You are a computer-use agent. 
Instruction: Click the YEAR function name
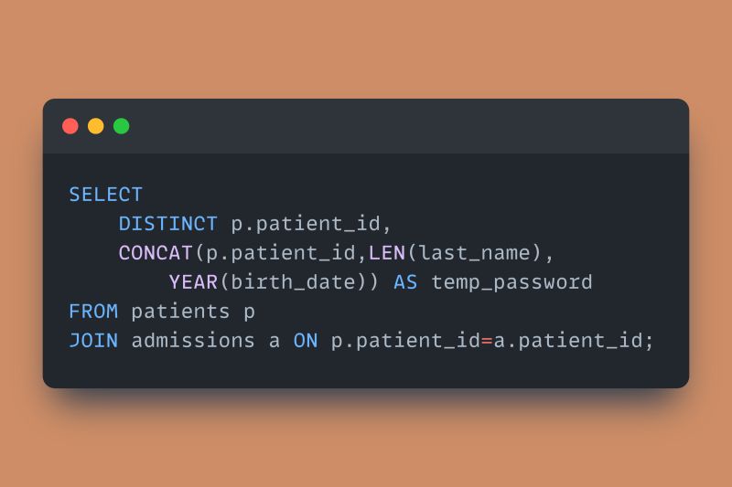click(193, 282)
